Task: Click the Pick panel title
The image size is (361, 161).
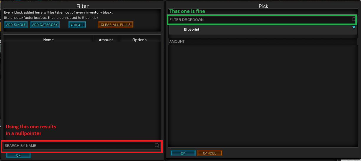Action: [263, 6]
